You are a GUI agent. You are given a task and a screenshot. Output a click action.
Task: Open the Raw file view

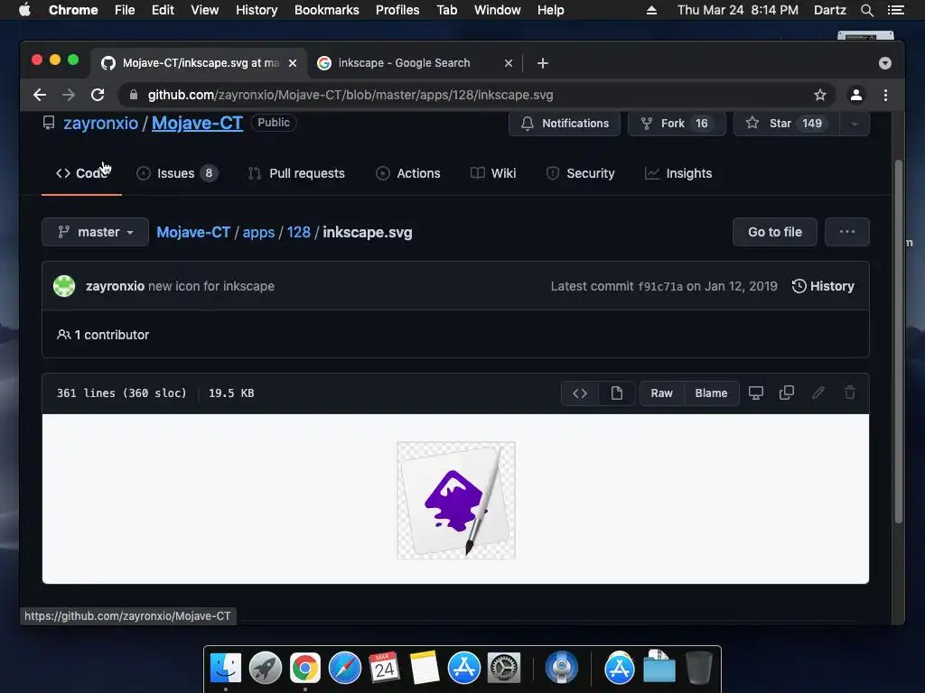[x=662, y=393]
